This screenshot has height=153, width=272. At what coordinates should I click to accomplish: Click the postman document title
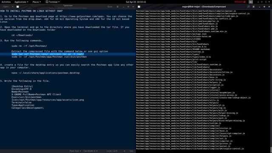[x=68, y=6]
